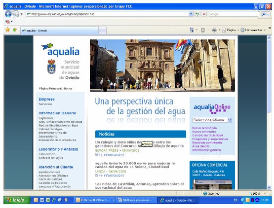
Task: Open the Área cliente link
Action: pyautogui.click(x=201, y=146)
